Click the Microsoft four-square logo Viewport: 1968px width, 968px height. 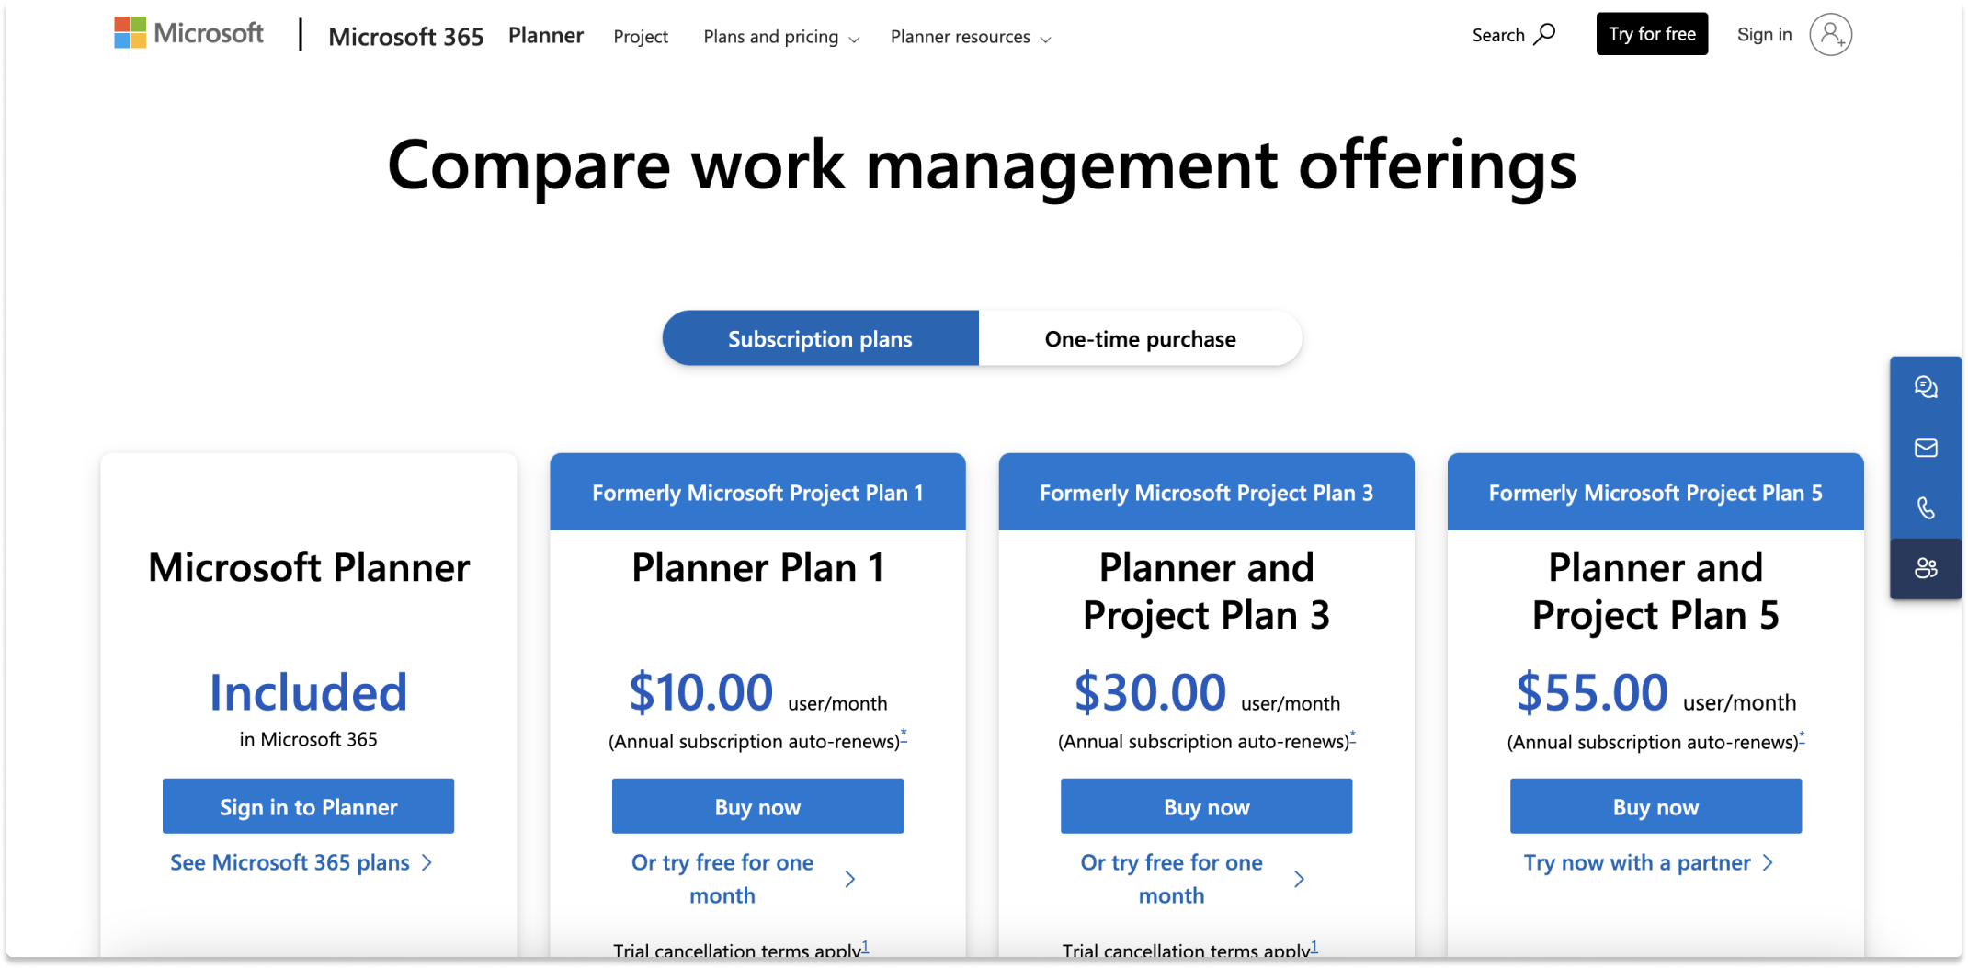(129, 31)
